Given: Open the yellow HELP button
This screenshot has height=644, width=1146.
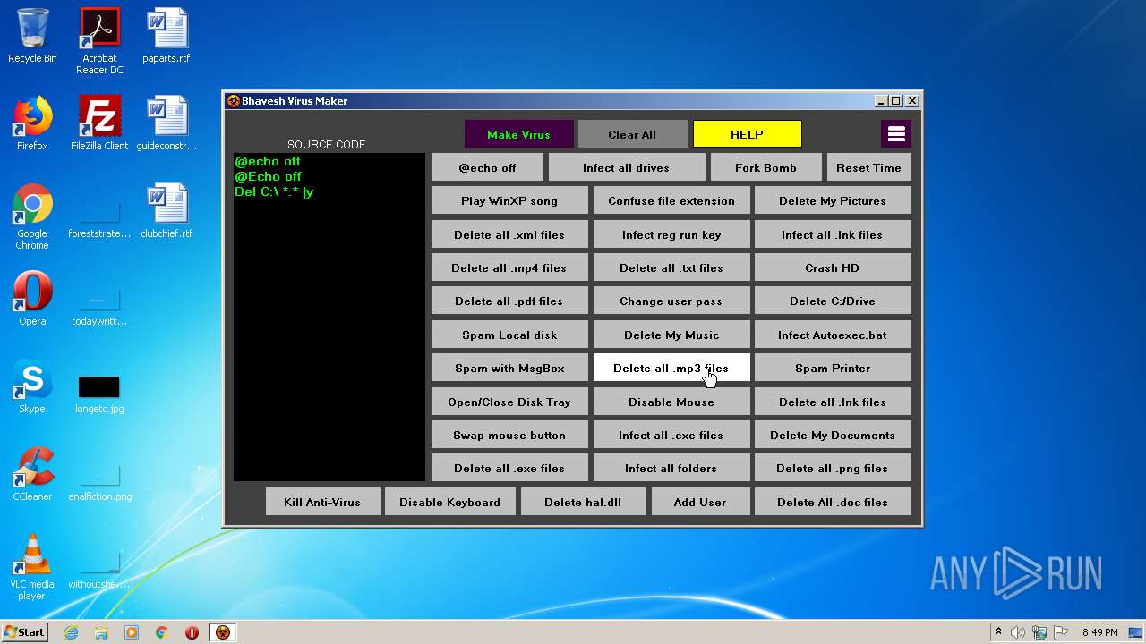Looking at the screenshot, I should click(747, 134).
